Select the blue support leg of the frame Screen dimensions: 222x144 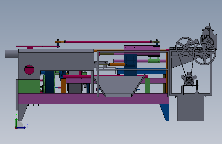pos(165,112)
